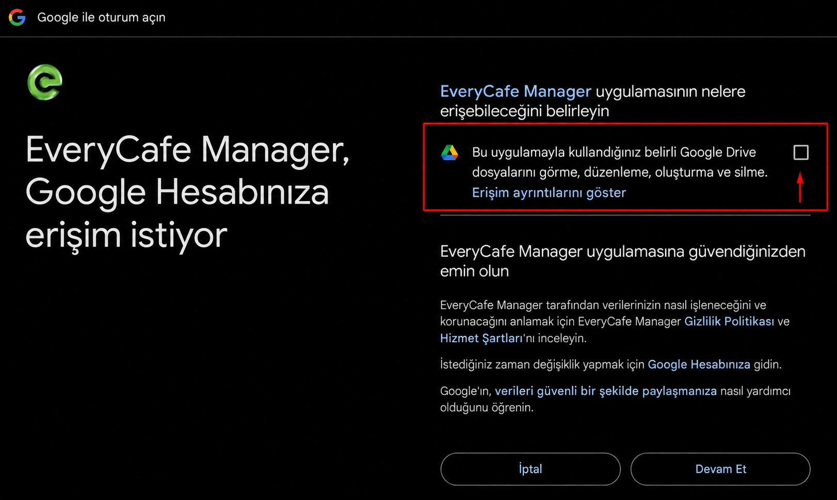Check the Google Drive access permission checkbox
Viewport: 837px width, 500px height.
(800, 153)
